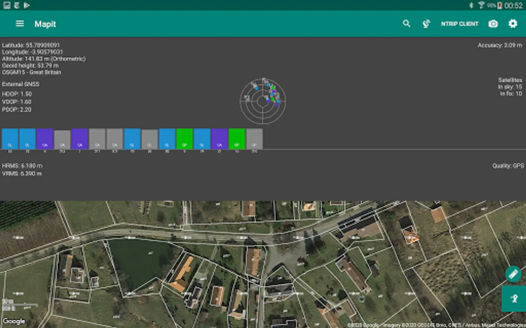Tap the In sky: 15 count
Screen dimensions: 526x328
pos(510,87)
